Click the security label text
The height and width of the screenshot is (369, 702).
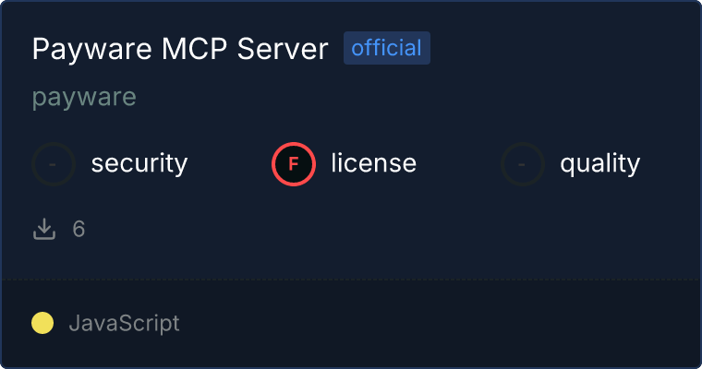point(139,163)
